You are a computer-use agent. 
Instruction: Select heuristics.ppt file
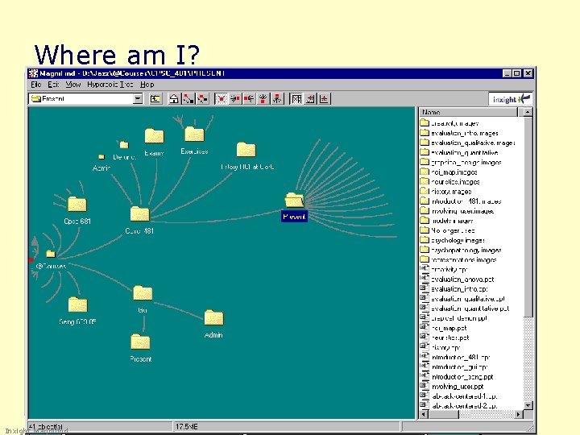[445, 338]
